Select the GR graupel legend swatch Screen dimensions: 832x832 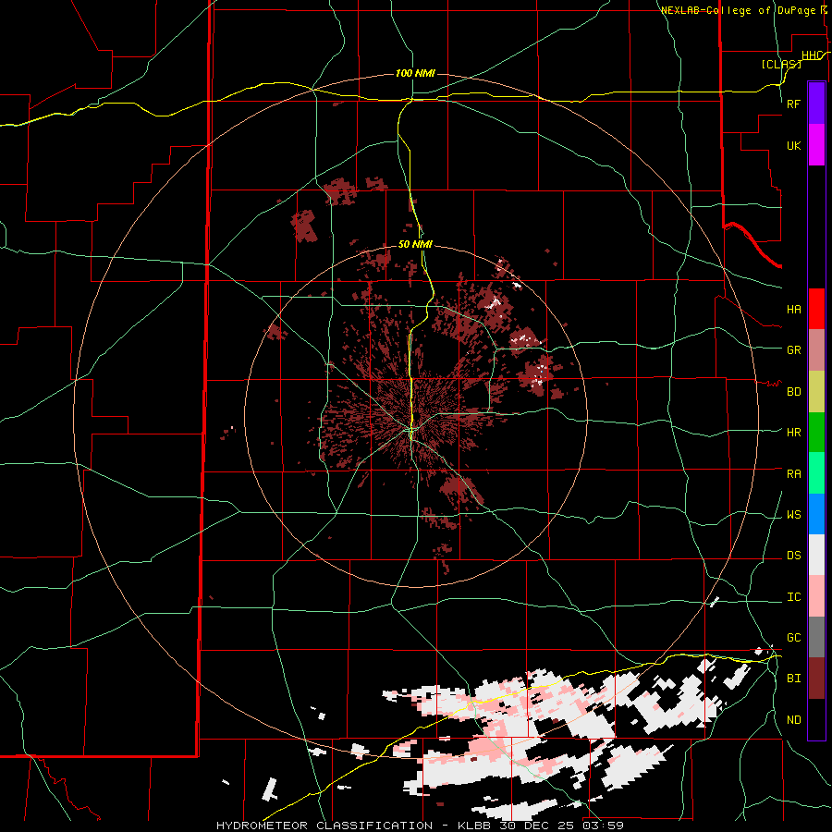[816, 350]
